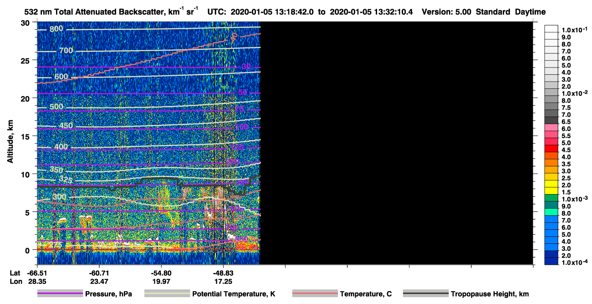This screenshot has width=592, height=304.
Task: Click the dark green colorbar swatch beside 1.0x10-3
Action: coord(551,198)
